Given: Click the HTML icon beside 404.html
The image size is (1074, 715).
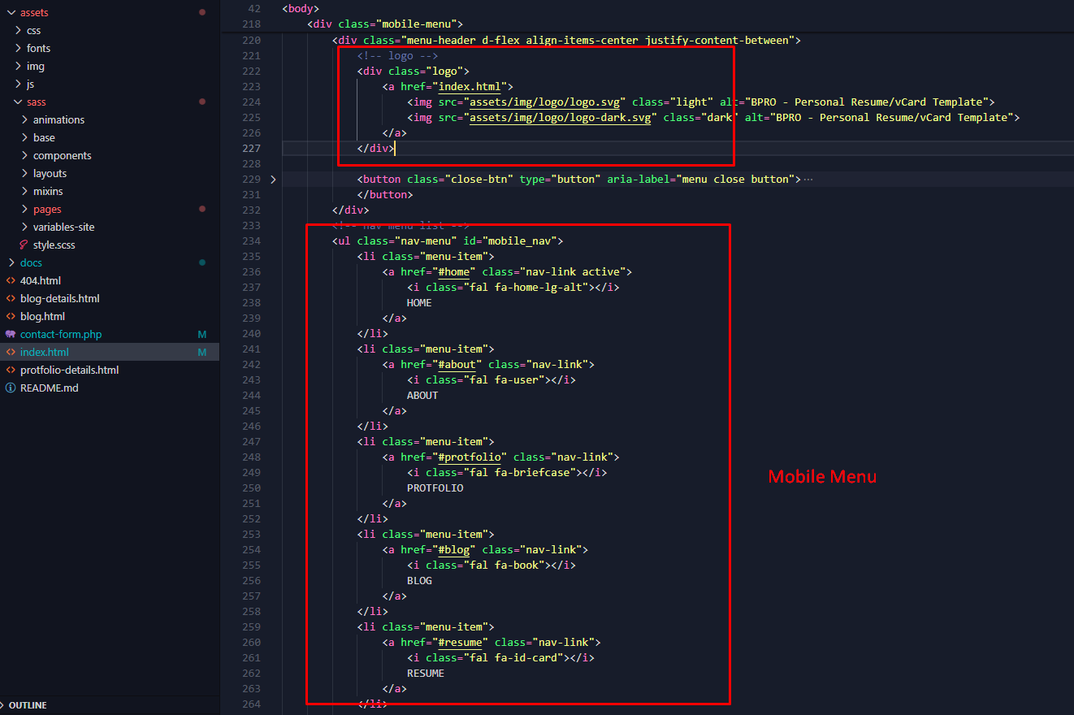Looking at the screenshot, I should (x=11, y=280).
